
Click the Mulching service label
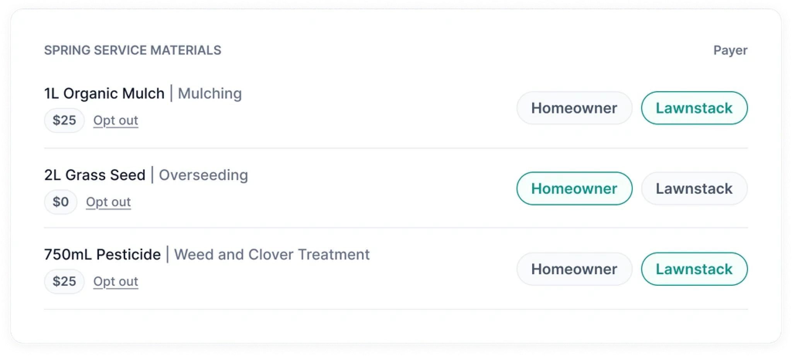click(x=210, y=93)
